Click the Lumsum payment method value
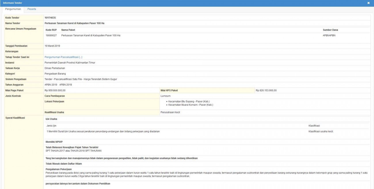The height and width of the screenshot is (189, 374). pos(166,96)
